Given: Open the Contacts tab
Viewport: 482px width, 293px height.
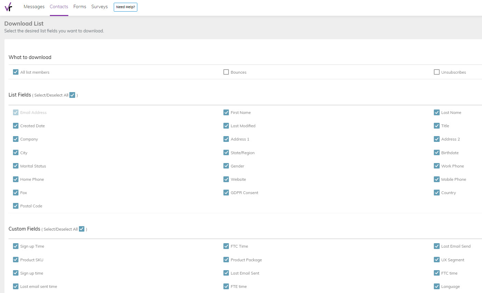Looking at the screenshot, I should click(x=59, y=6).
